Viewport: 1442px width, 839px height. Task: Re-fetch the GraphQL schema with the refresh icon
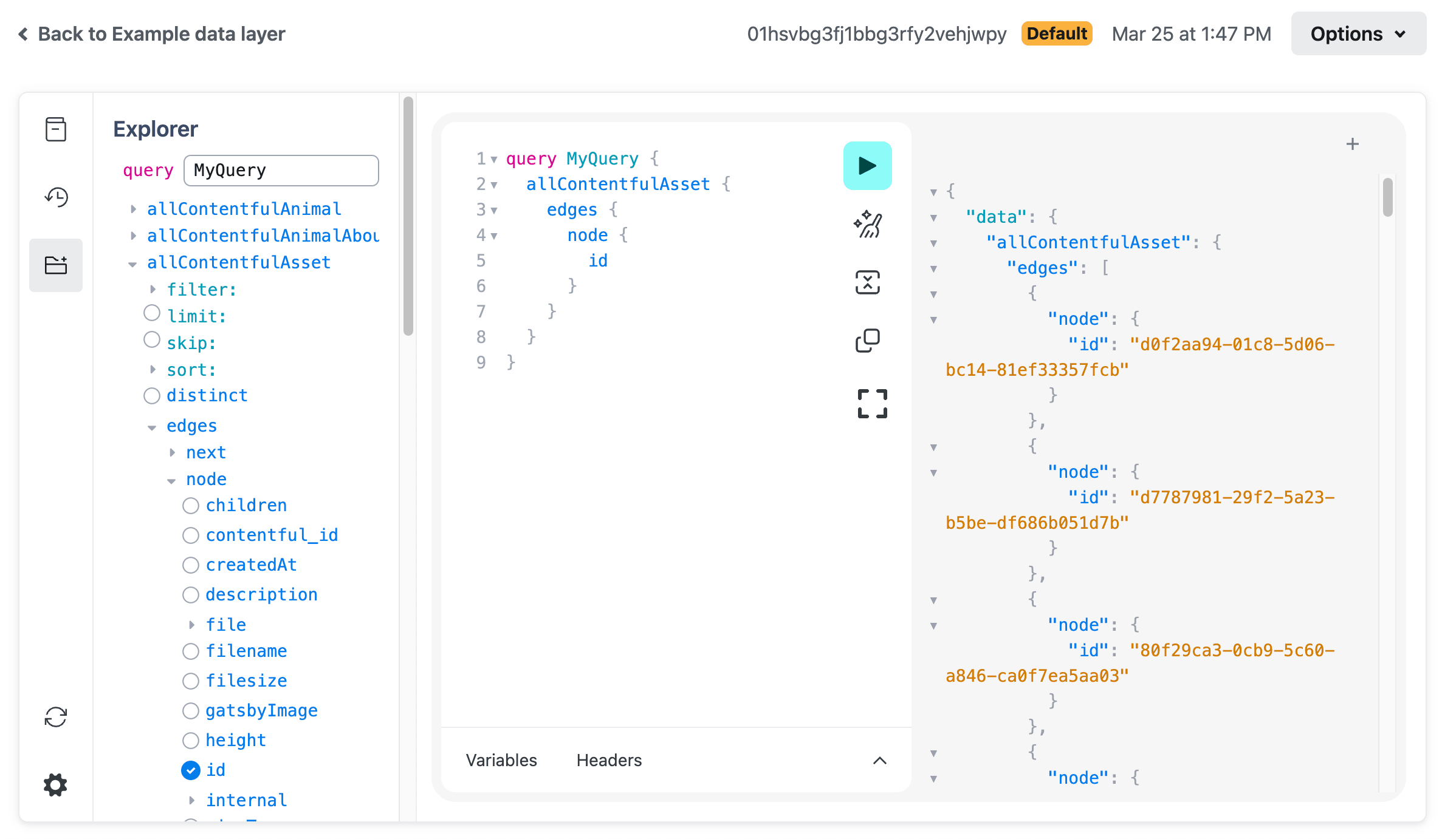(56, 717)
